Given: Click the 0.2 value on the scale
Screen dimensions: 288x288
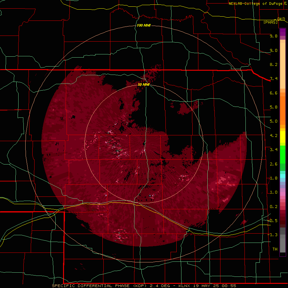Looking at the screenshot, I should (x=274, y=207).
